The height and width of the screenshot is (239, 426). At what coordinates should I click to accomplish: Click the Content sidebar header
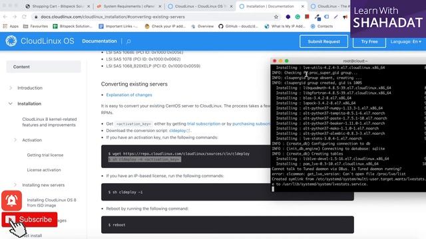coord(43,66)
